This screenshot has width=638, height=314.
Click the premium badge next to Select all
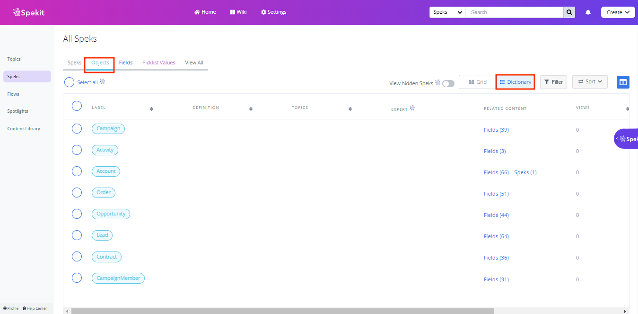[103, 81]
